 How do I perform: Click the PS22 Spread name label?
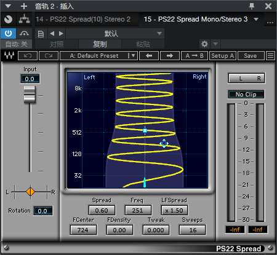coord(238,248)
